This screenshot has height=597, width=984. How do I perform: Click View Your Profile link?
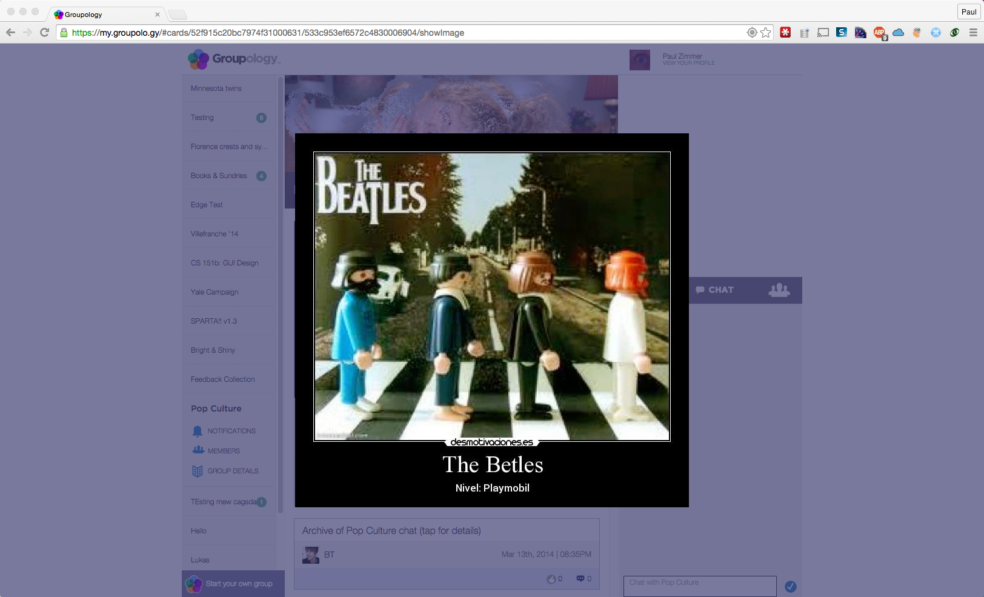click(x=688, y=63)
